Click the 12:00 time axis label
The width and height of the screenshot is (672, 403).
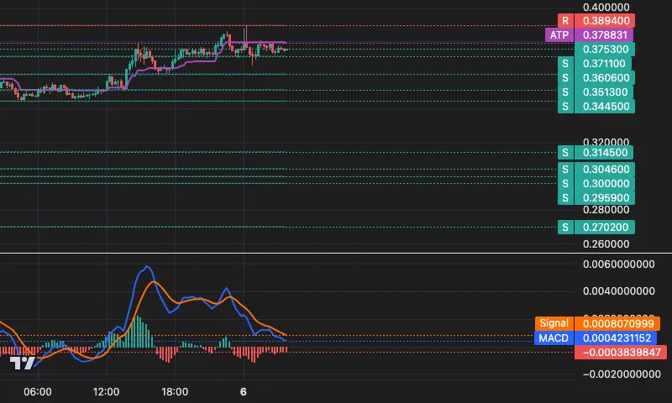tap(106, 392)
